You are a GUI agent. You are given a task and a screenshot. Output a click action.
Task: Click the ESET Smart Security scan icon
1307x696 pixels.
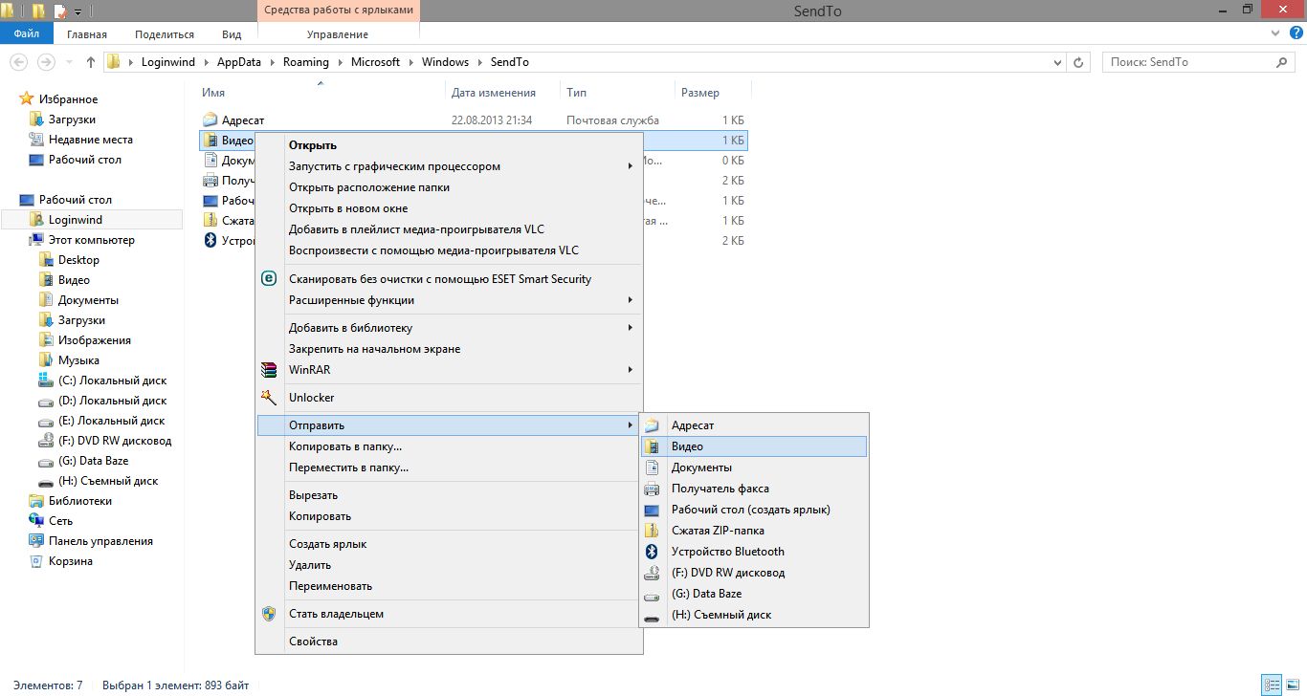[x=269, y=279]
